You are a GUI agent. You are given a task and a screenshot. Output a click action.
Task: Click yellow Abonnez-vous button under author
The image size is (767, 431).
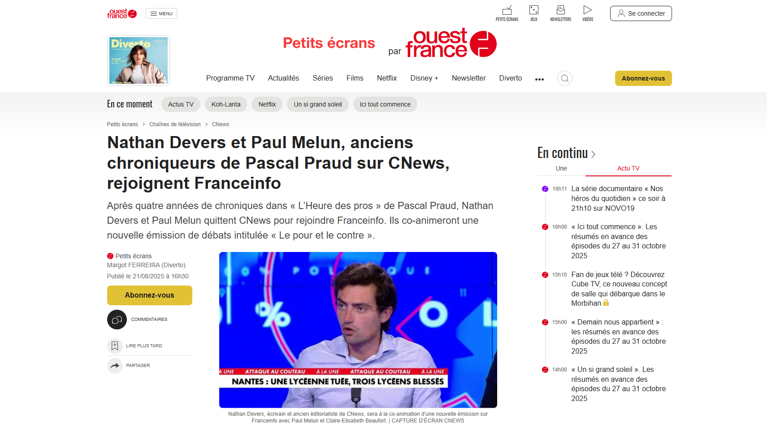(x=150, y=295)
